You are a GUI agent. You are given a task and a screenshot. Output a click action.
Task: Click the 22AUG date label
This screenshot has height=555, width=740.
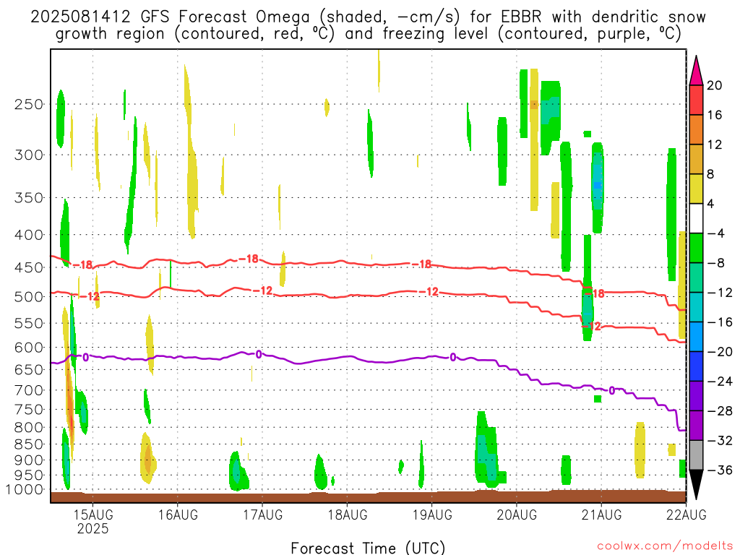687,514
